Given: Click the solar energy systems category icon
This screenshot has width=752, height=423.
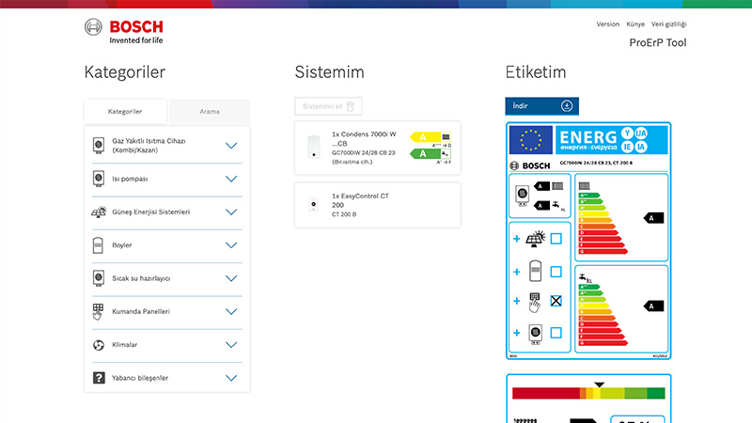Looking at the screenshot, I should (99, 211).
